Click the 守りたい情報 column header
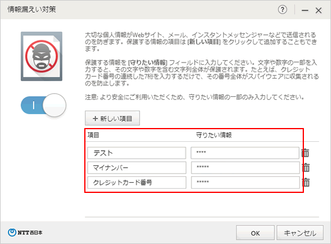The image size is (331, 244). [214, 135]
